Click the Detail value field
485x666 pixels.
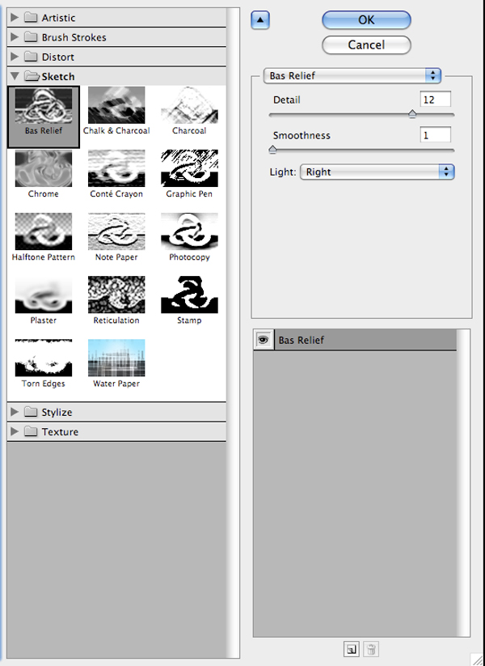pyautogui.click(x=436, y=100)
